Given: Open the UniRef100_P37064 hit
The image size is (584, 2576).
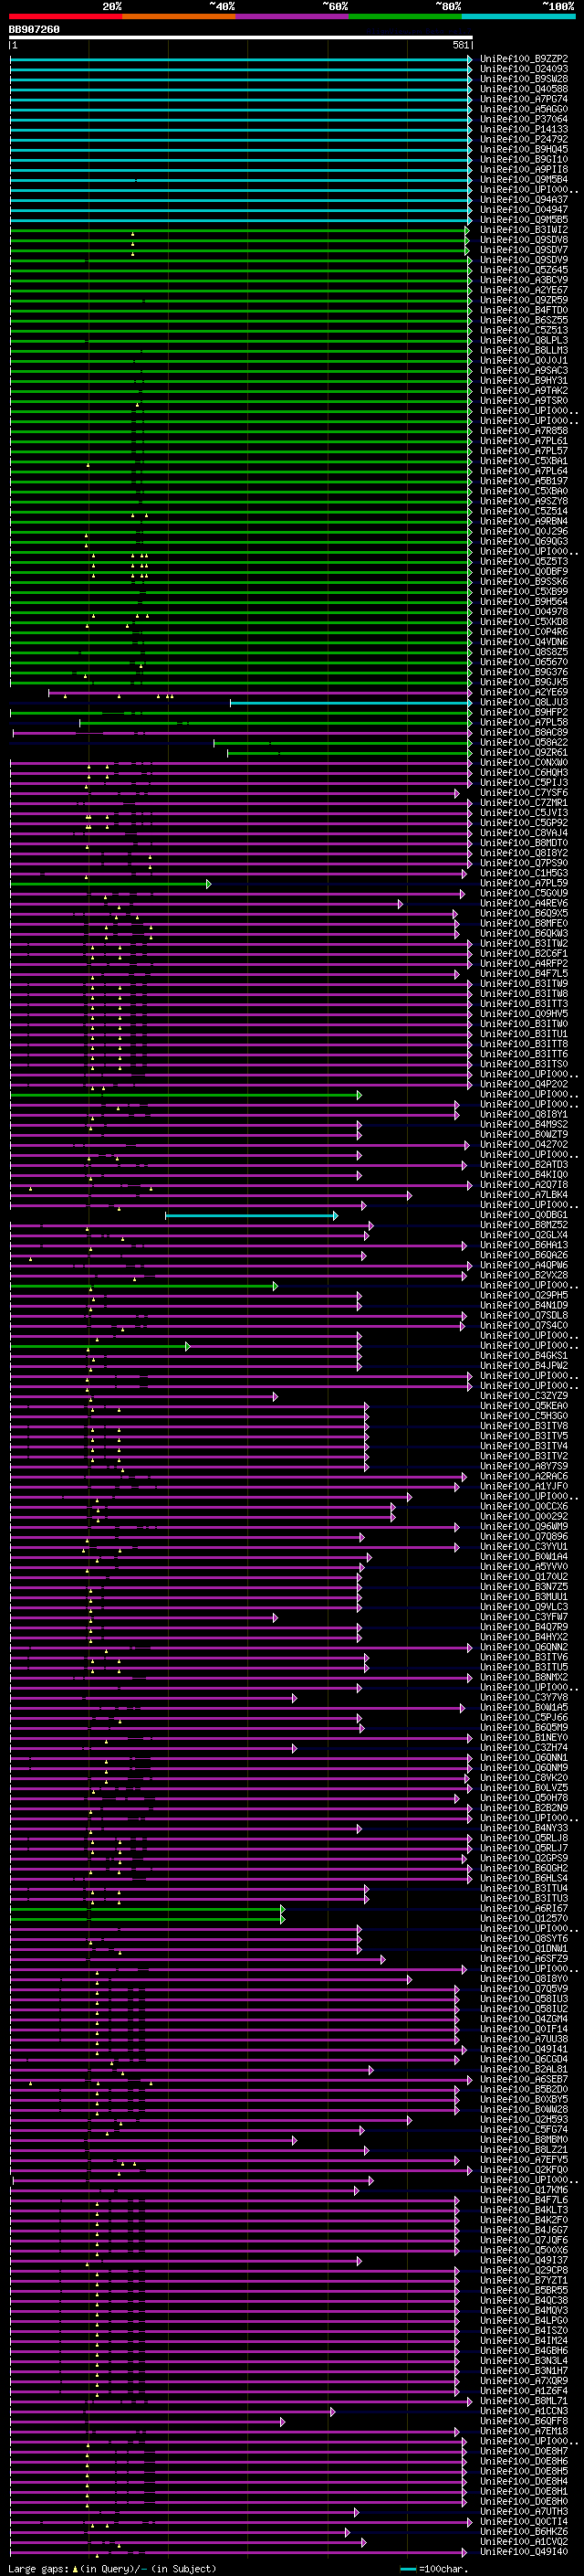Looking at the screenshot, I should [x=524, y=119].
